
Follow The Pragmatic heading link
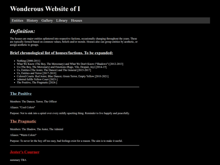[x=23, y=121]
